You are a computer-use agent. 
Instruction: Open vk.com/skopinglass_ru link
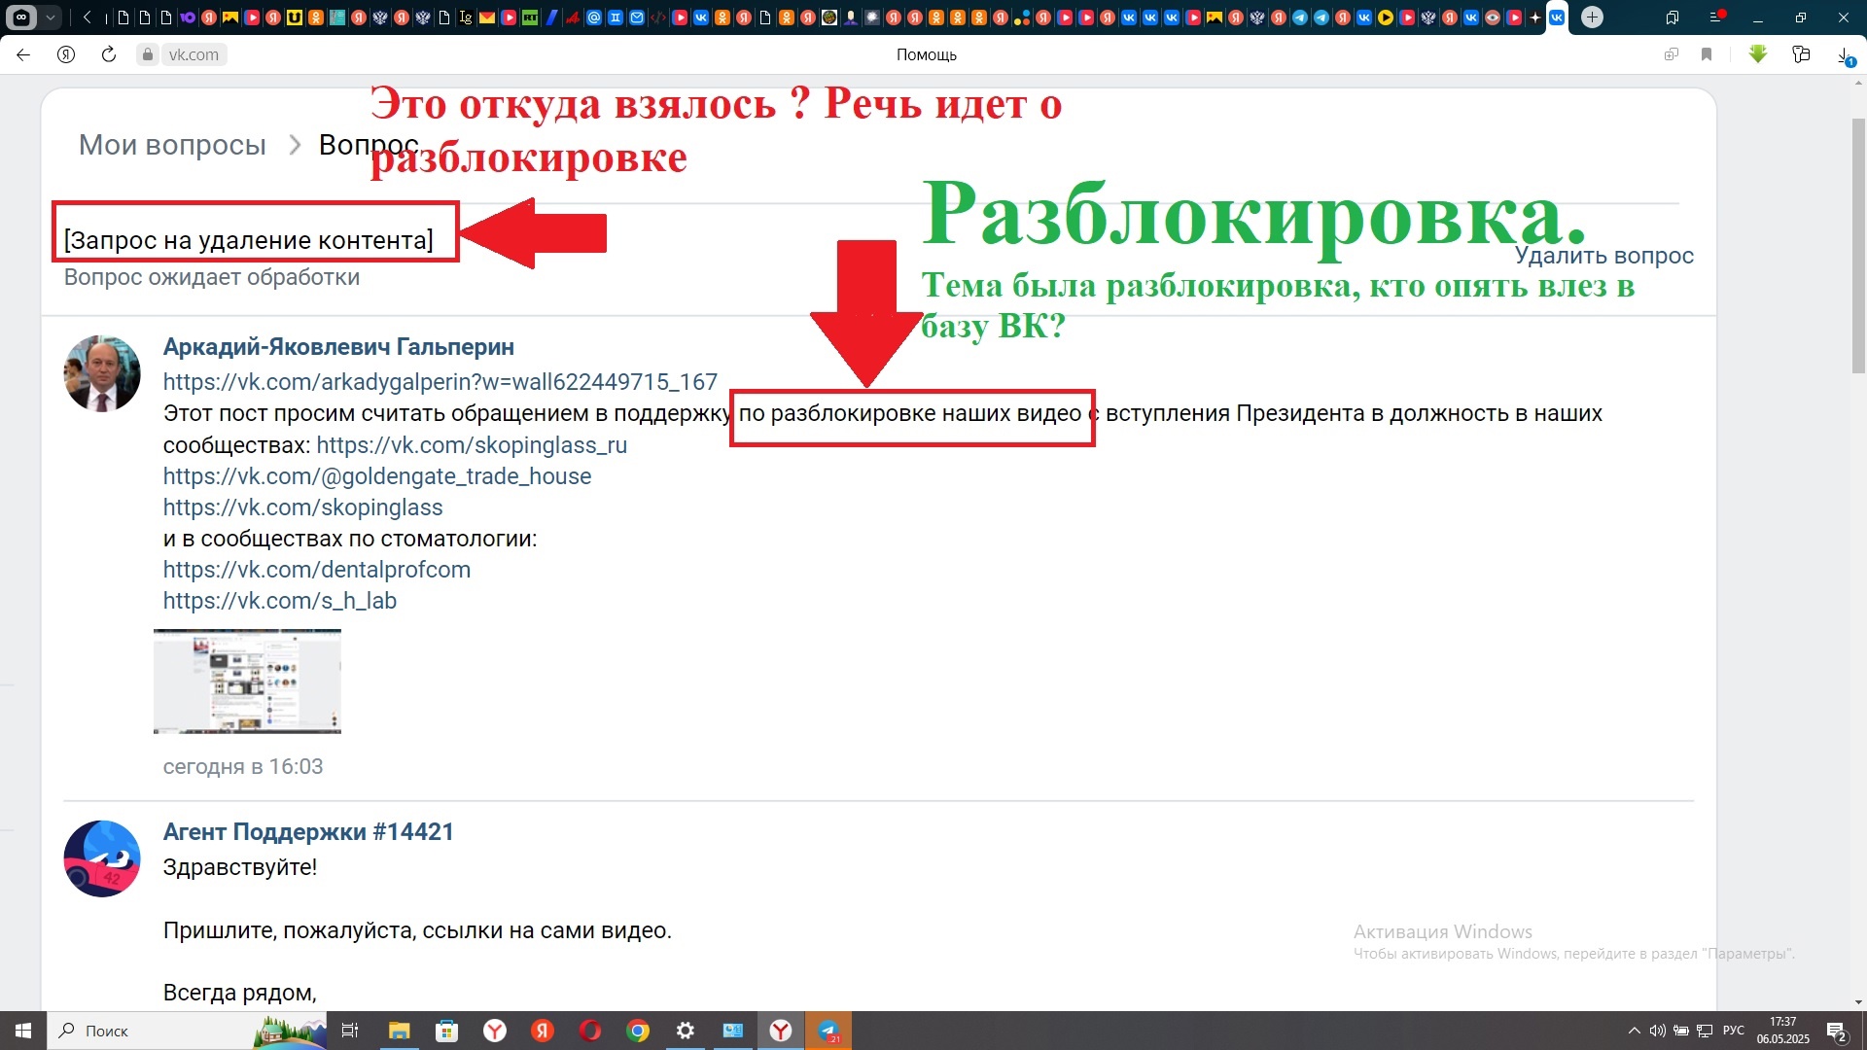(x=472, y=445)
